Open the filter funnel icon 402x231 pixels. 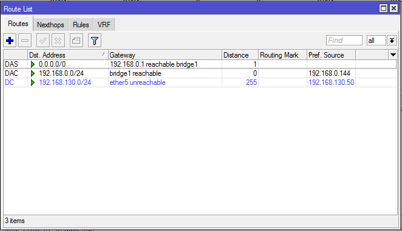click(95, 41)
